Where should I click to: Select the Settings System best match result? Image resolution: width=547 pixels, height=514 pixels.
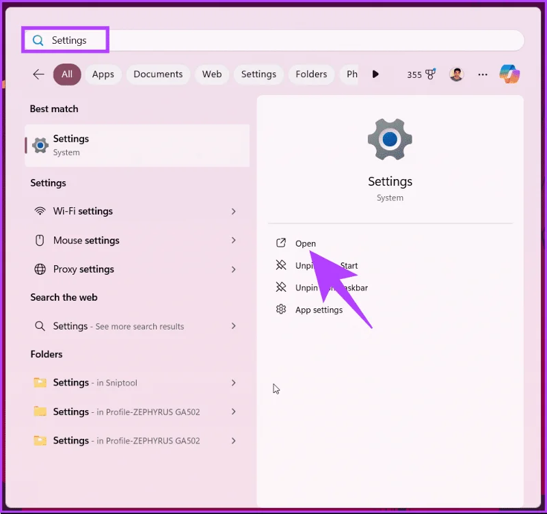point(137,146)
